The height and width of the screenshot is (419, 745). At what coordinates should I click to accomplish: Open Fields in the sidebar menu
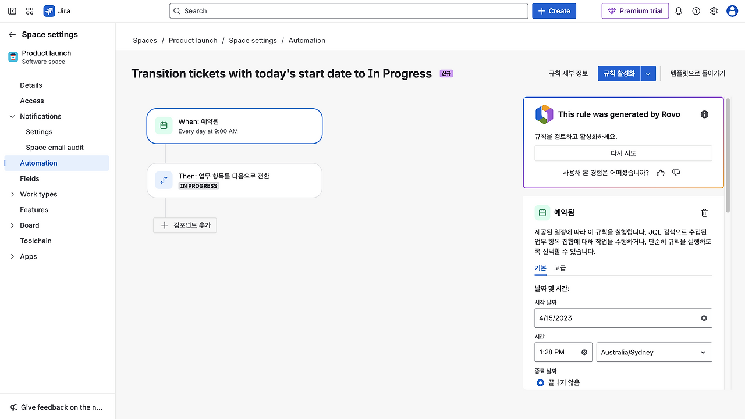point(30,178)
